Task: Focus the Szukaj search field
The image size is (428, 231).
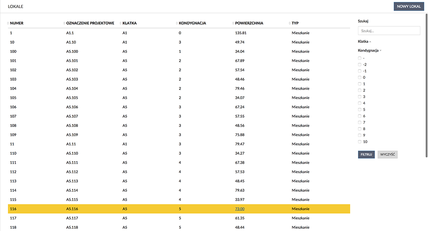Action: coord(389,31)
